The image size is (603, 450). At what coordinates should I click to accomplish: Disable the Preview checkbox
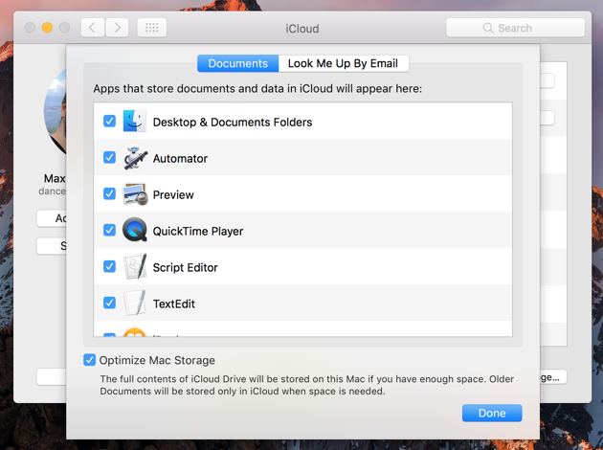coord(110,193)
